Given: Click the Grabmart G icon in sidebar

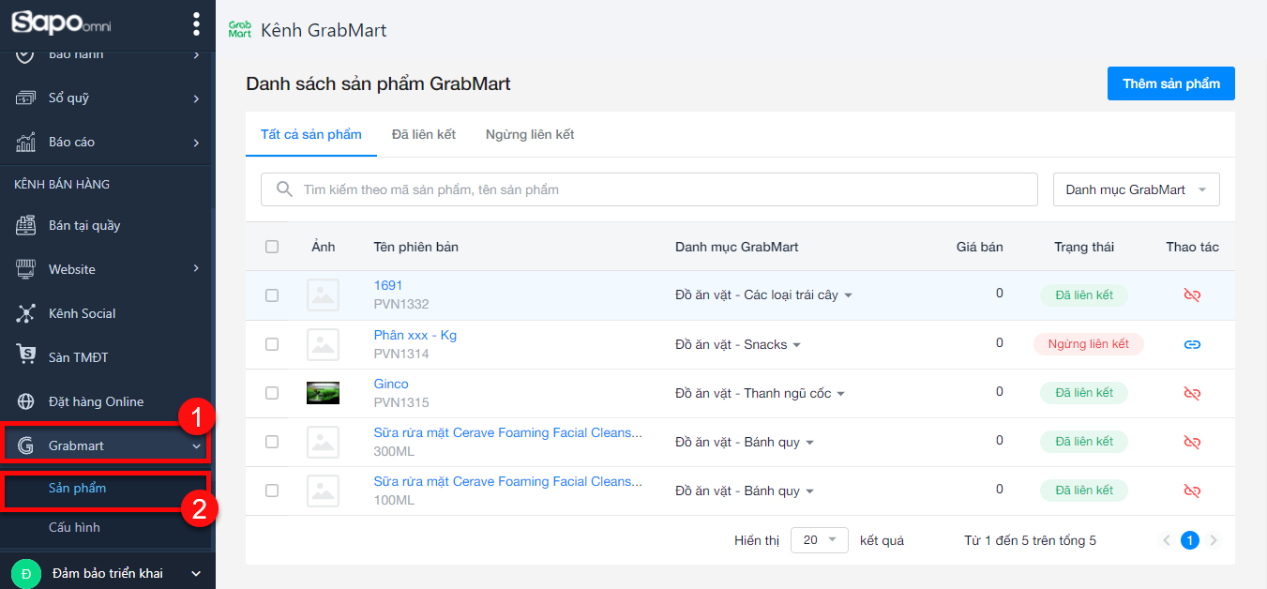Looking at the screenshot, I should pos(26,446).
